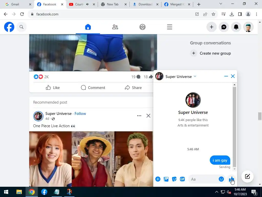Click Super Universe avatar in chat

coord(193,100)
